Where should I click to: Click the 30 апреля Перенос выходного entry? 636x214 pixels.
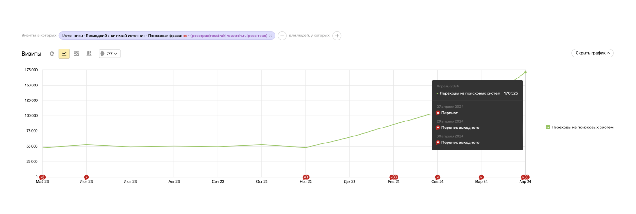tap(460, 143)
